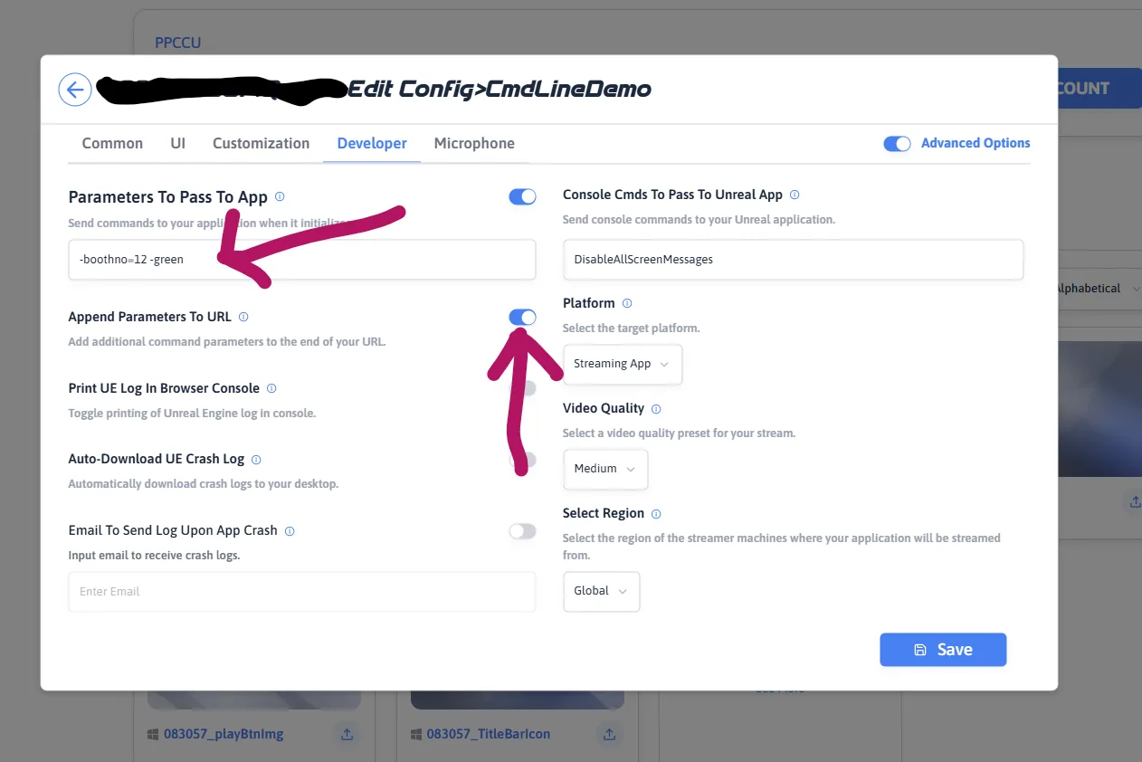This screenshot has height=762, width=1142.
Task: Open info for Email To Send Log Upon App Crash
Action: coord(290,531)
